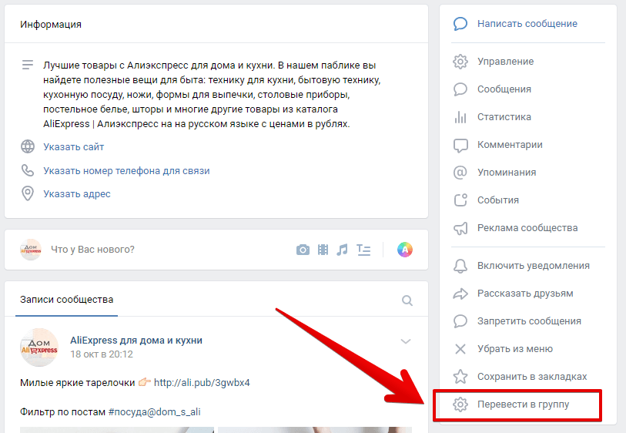
Task: Click the bell icon beside Включить уведомления
Action: click(x=460, y=266)
